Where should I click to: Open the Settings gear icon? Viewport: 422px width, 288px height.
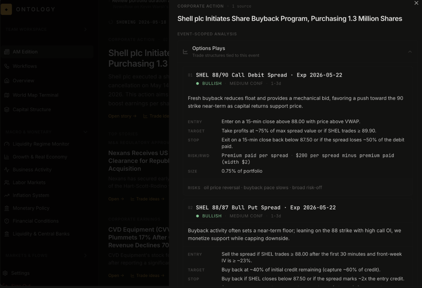5,273
